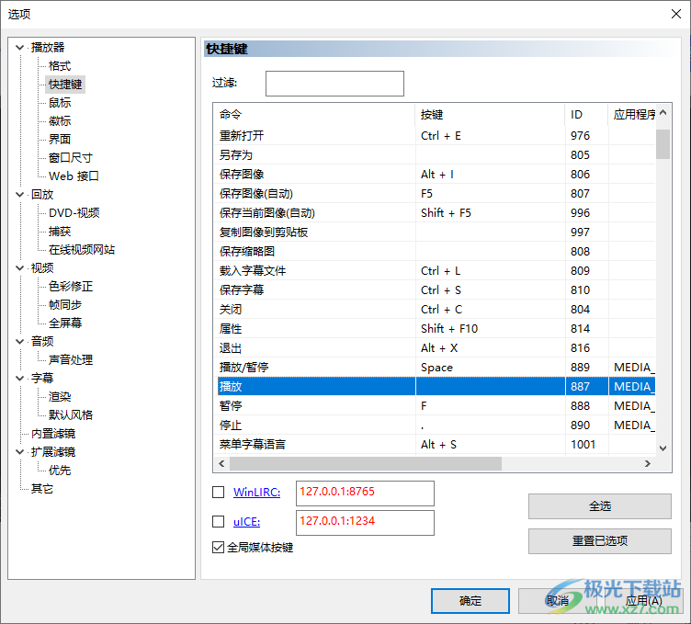
Task: Open the WinLIRC link
Action: point(256,493)
